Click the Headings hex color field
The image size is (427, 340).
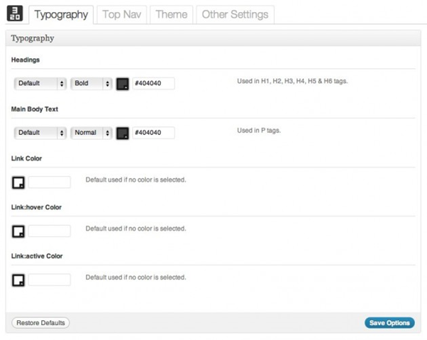coord(153,84)
